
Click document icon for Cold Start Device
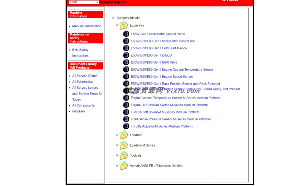126,48
